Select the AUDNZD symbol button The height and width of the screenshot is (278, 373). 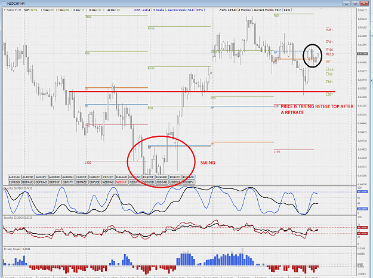click(54, 177)
